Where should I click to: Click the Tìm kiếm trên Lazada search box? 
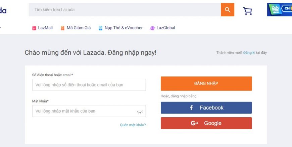pyautogui.click(x=125, y=10)
